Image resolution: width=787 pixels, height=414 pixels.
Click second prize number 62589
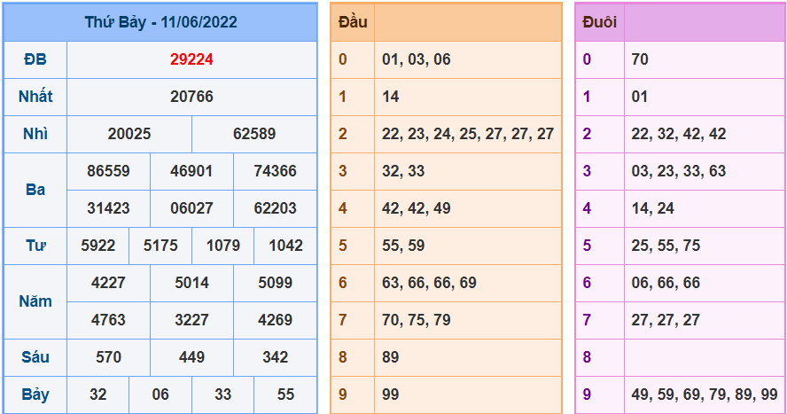tap(254, 134)
